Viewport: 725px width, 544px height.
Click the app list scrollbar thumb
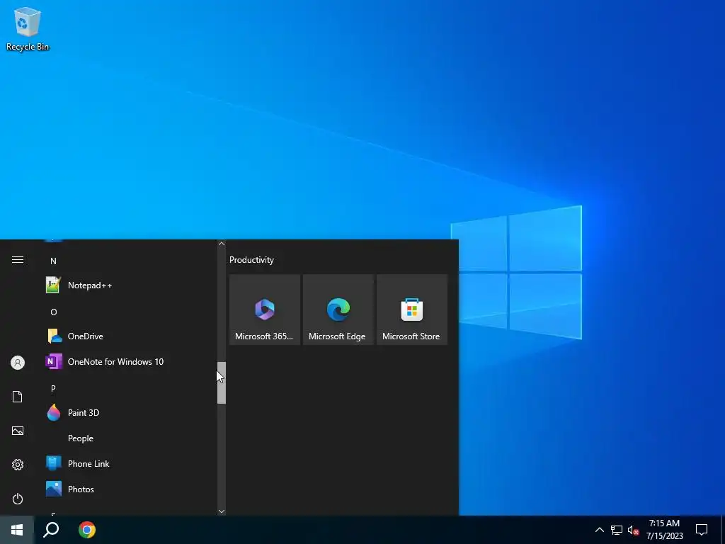222,383
